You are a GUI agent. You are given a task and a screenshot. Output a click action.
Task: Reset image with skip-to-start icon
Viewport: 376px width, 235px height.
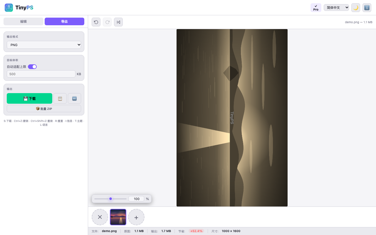point(118,22)
